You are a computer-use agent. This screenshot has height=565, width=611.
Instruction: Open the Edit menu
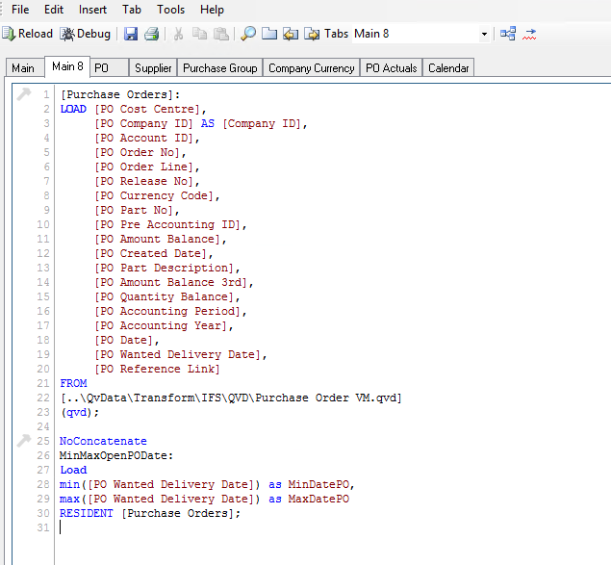(x=54, y=10)
